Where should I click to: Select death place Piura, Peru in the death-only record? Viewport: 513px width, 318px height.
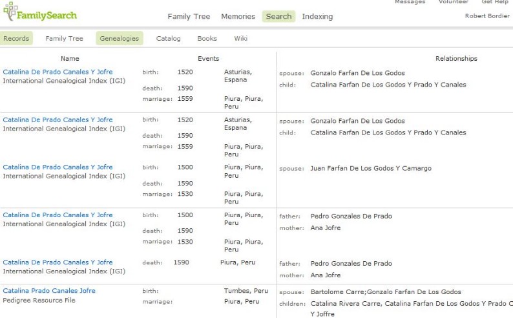238,262
